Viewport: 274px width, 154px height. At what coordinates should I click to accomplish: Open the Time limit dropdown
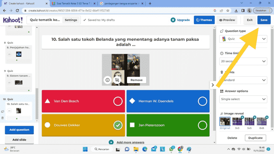tap(243, 61)
